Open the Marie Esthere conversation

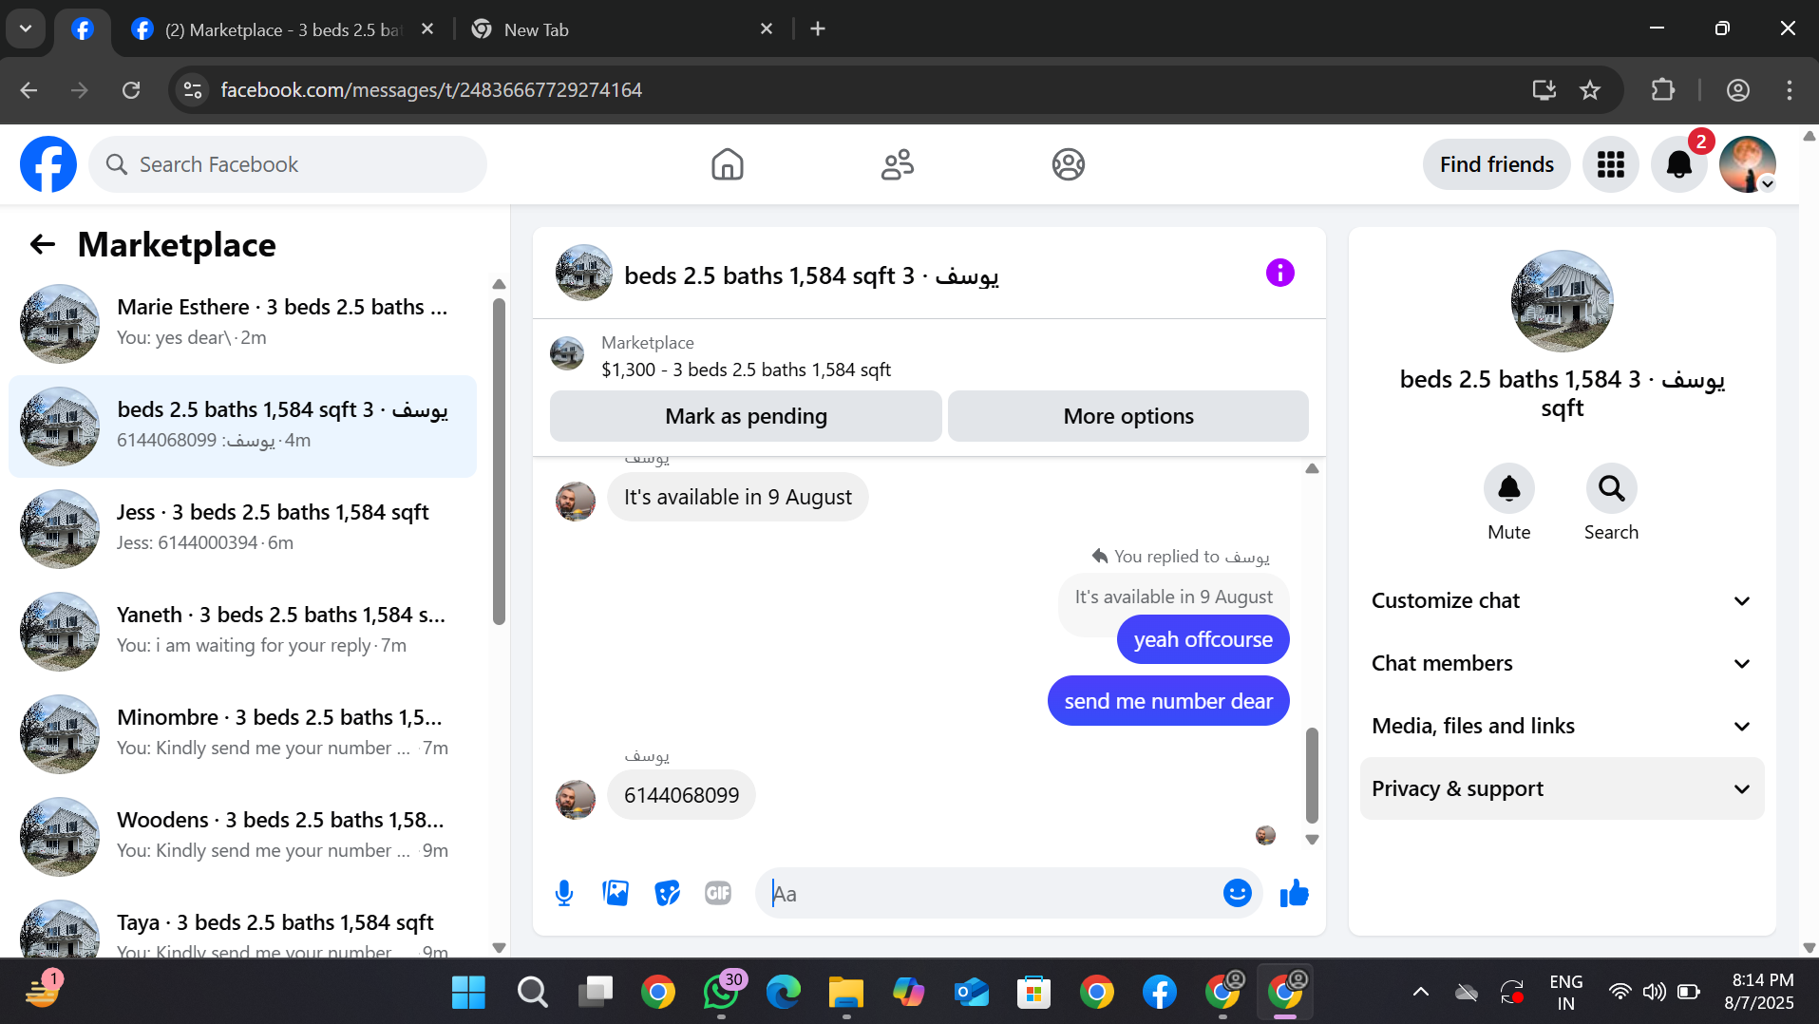point(242,324)
